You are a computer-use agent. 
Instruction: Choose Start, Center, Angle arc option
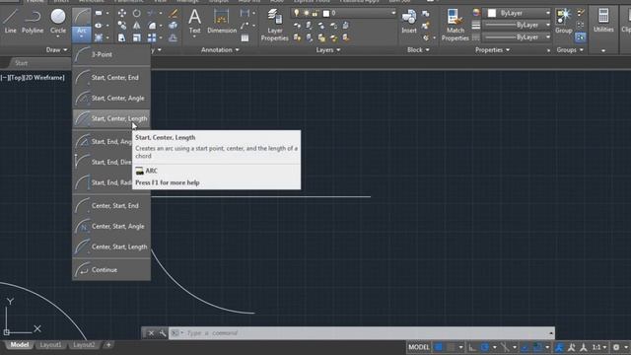(x=111, y=98)
